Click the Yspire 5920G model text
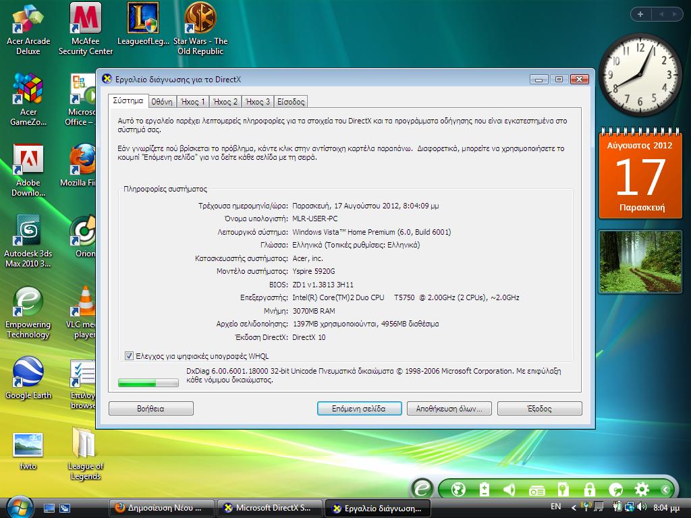This screenshot has height=518, width=691. (x=314, y=271)
